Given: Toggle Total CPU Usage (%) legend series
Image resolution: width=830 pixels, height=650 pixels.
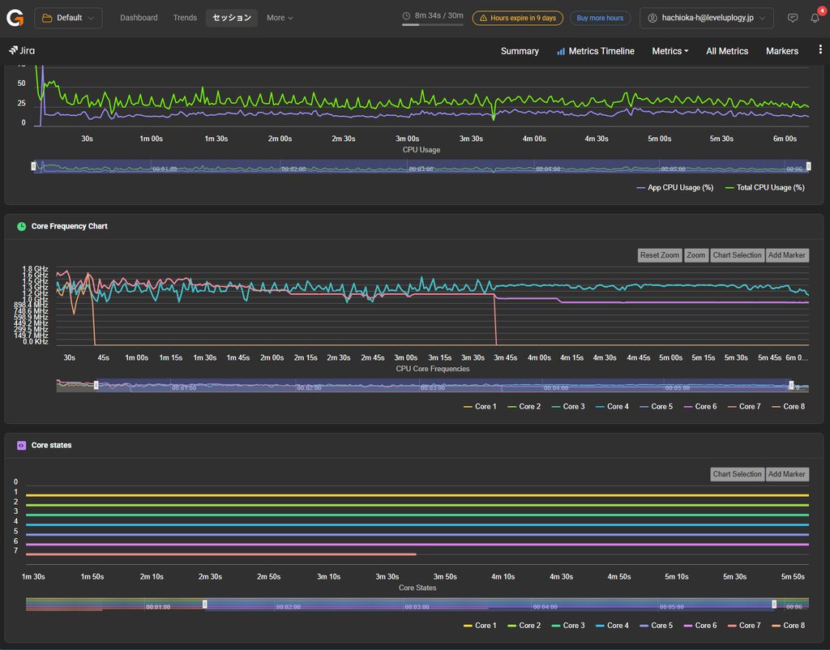Looking at the screenshot, I should coord(764,187).
